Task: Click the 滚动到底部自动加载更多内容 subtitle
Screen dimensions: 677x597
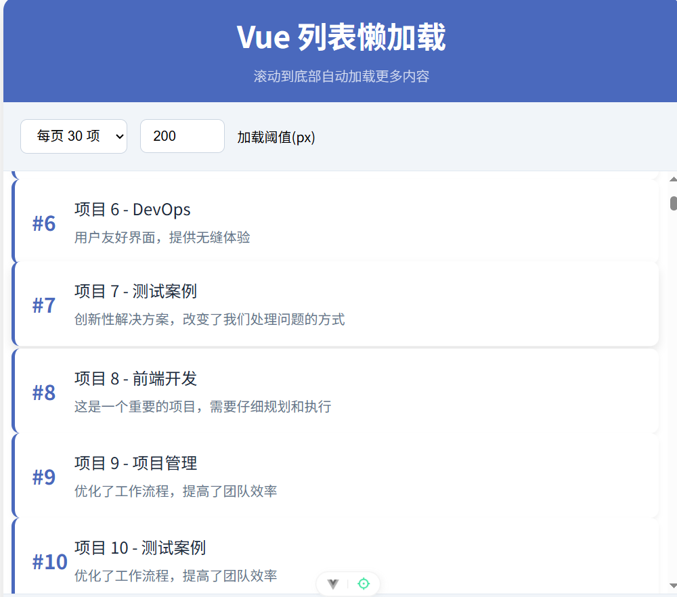Action: (x=341, y=76)
